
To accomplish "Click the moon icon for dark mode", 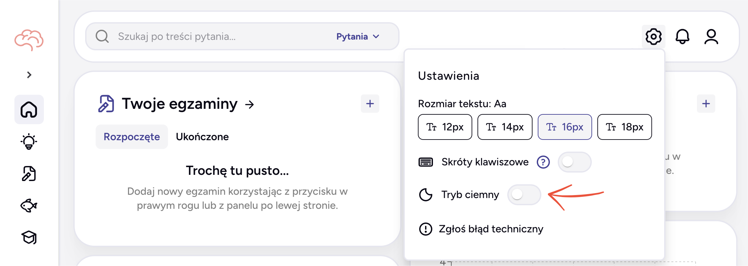I will click(426, 195).
